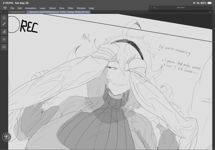
Task: Open the cloud sync palette icon
Action: tap(4, 47)
